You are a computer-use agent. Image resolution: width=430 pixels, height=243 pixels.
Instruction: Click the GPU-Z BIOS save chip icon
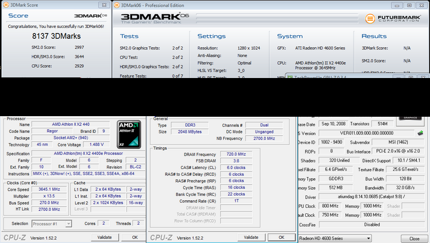[x=420, y=133]
